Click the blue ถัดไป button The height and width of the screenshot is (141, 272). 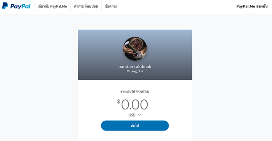(x=135, y=125)
